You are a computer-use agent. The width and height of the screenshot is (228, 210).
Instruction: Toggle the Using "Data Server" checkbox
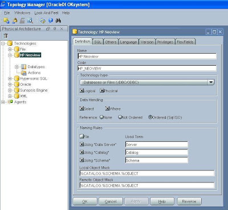coord(82,144)
